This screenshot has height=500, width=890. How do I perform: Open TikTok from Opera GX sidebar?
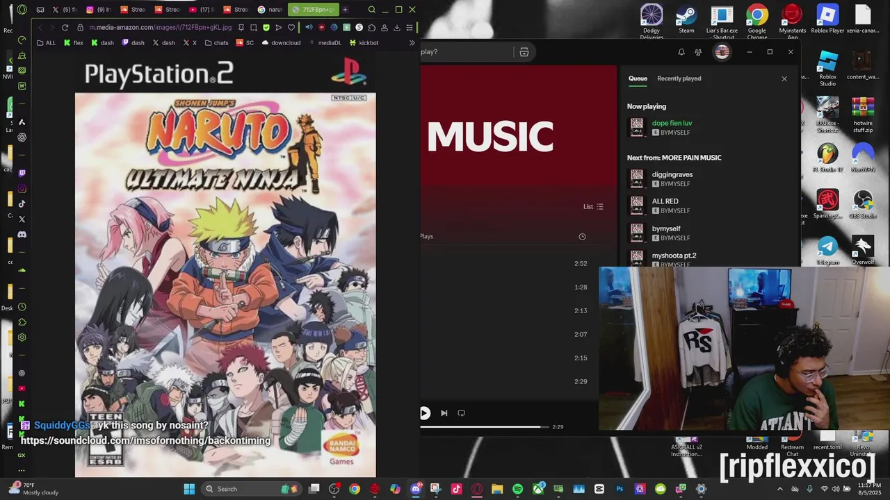coord(22,203)
